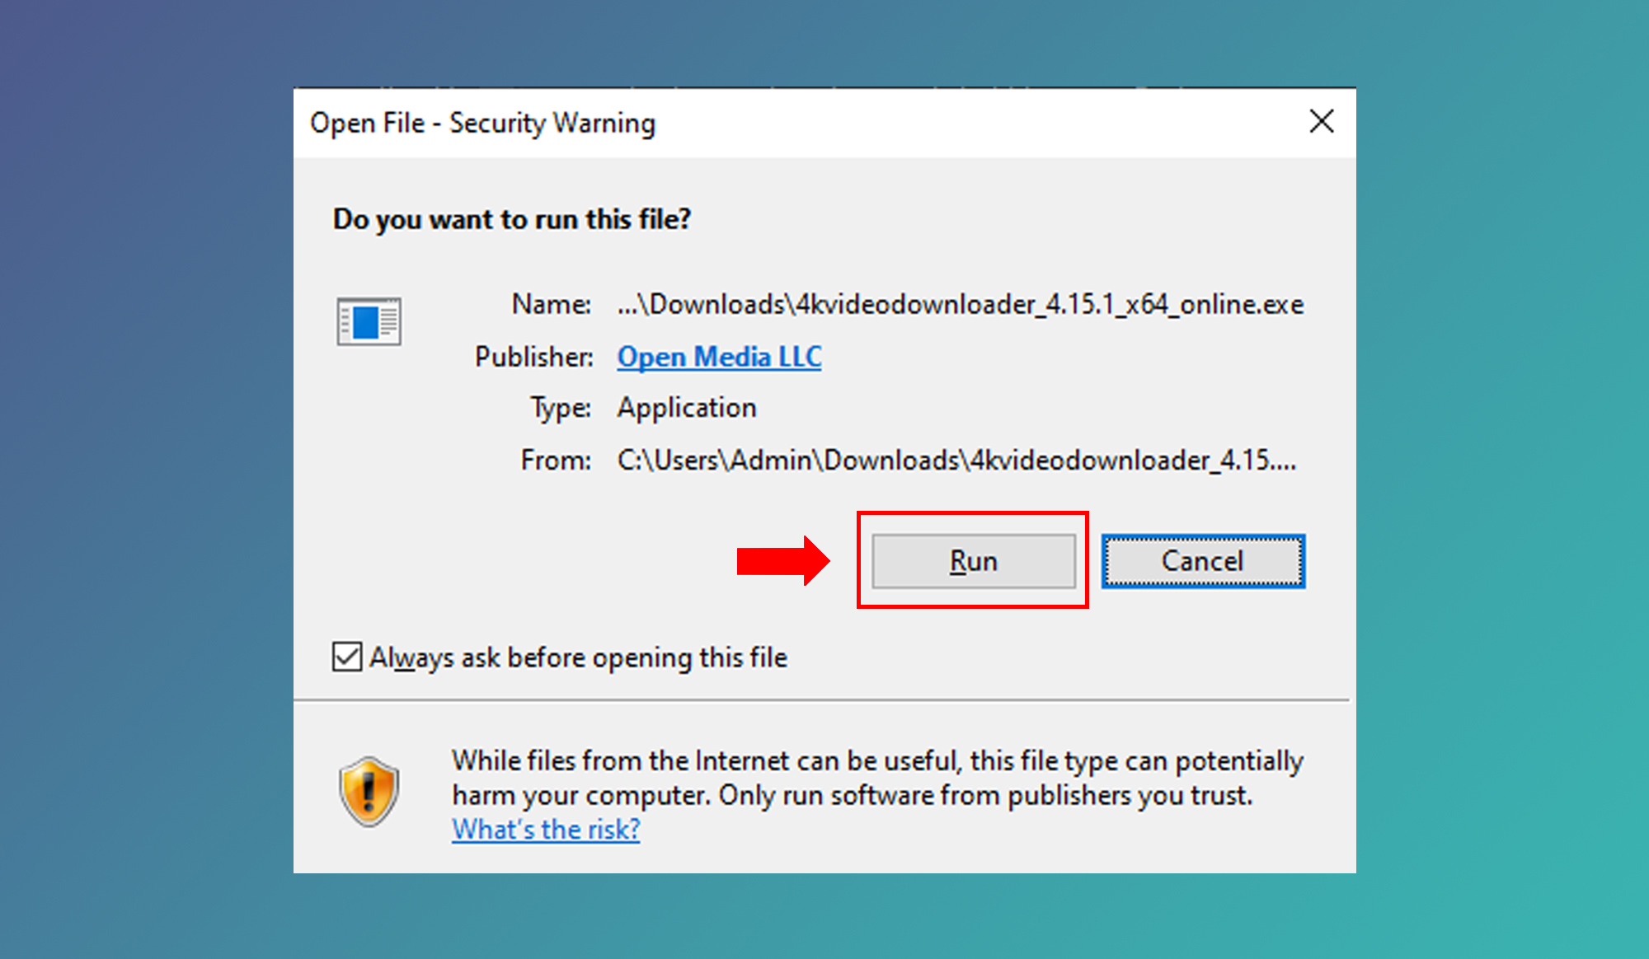The image size is (1649, 959).
Task: Click the red arrow pointing at Run
Action: pyautogui.click(x=782, y=561)
